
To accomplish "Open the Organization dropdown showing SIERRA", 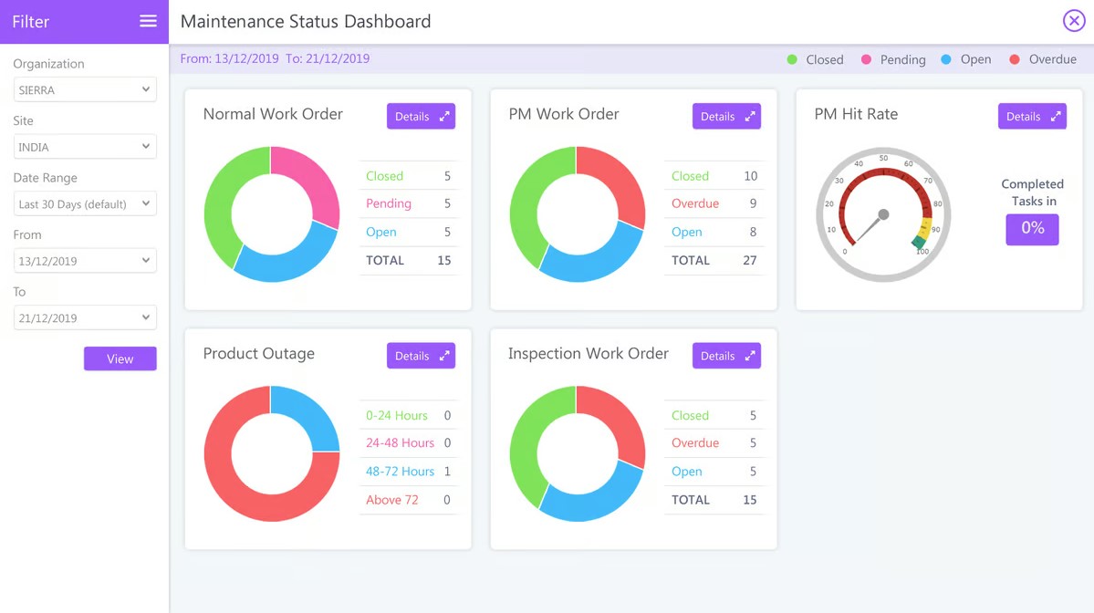I will coord(84,88).
